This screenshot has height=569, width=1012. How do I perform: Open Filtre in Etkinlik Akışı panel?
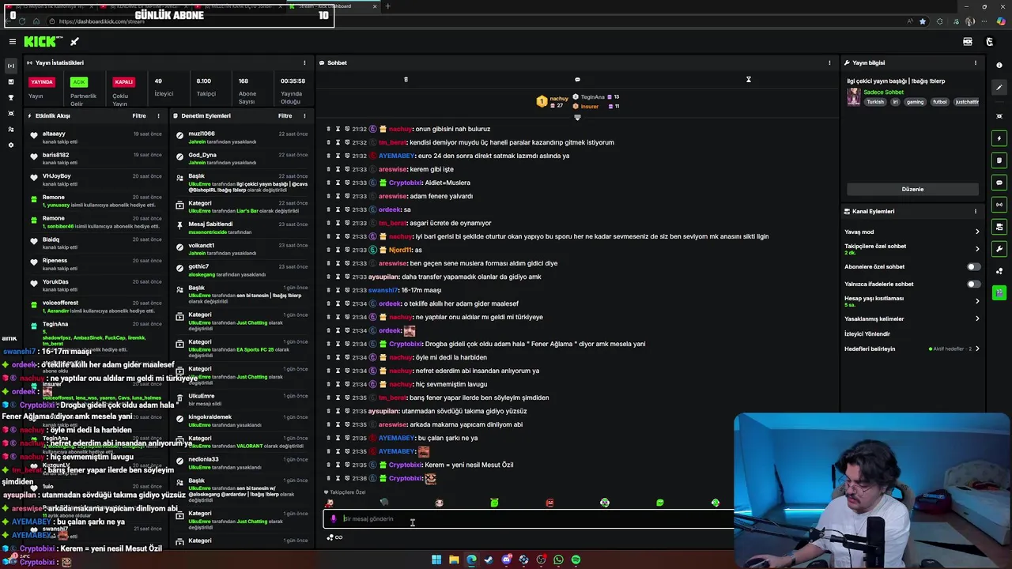pyautogui.click(x=139, y=115)
